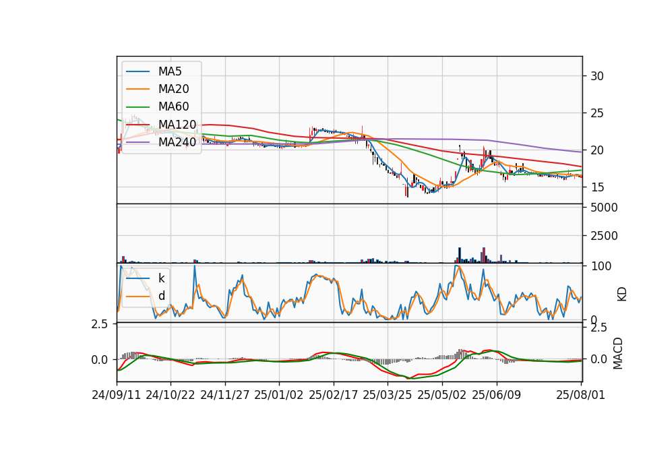Screen dimensions: 647x465
Task: Click the MA240 legend label
Action: (177, 142)
